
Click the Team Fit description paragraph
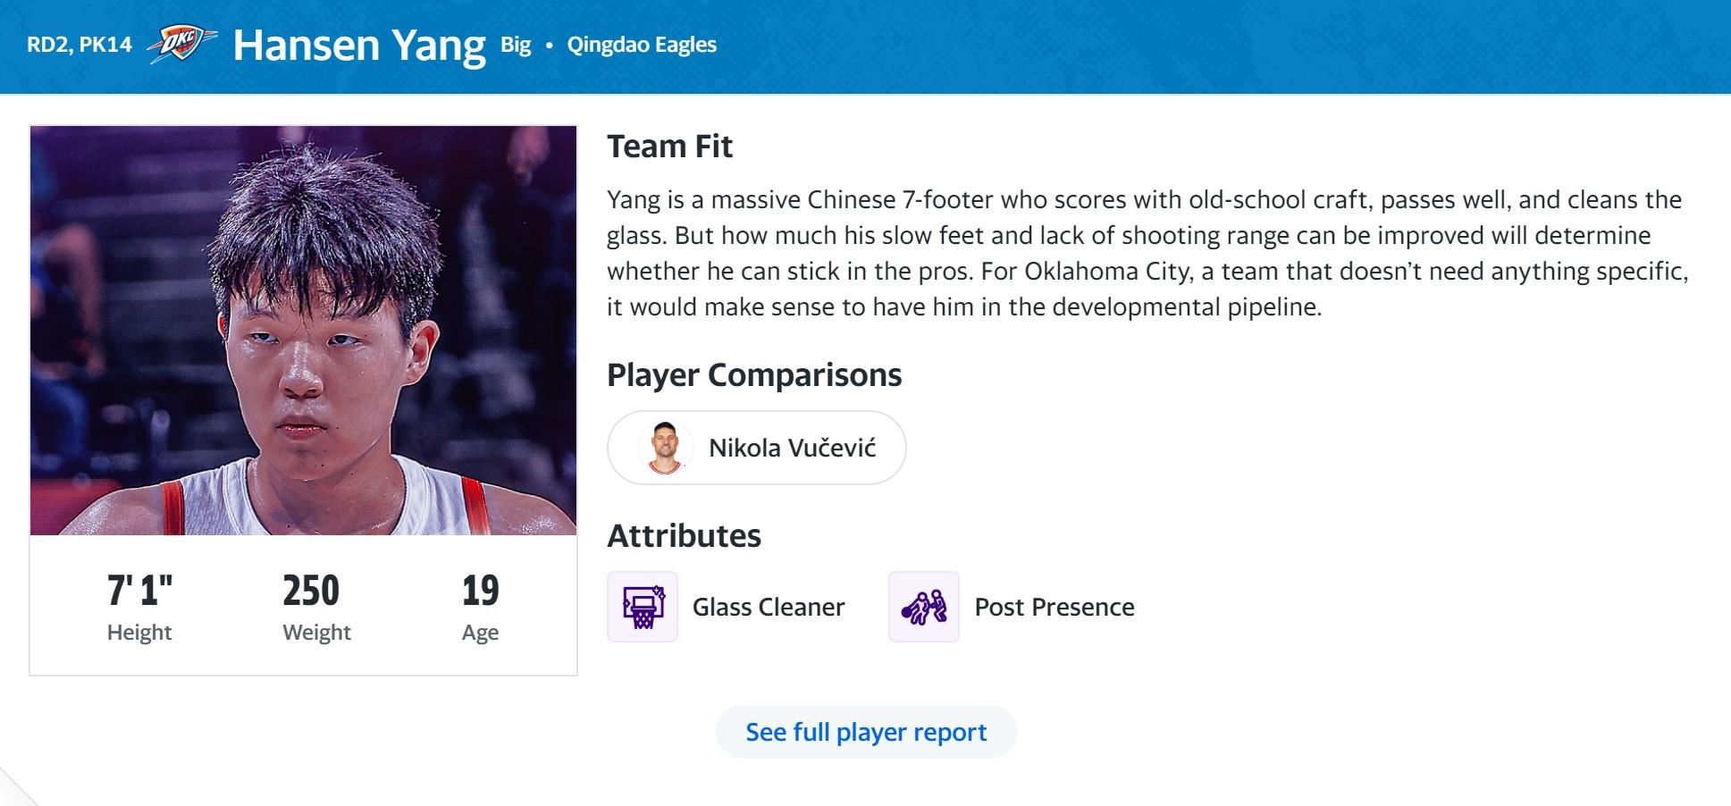pos(1144,253)
